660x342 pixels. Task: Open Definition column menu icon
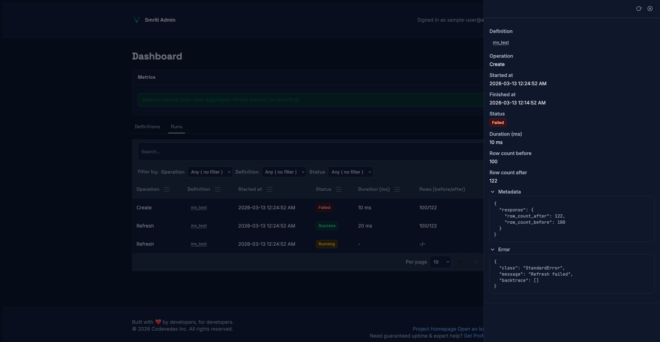218,189
